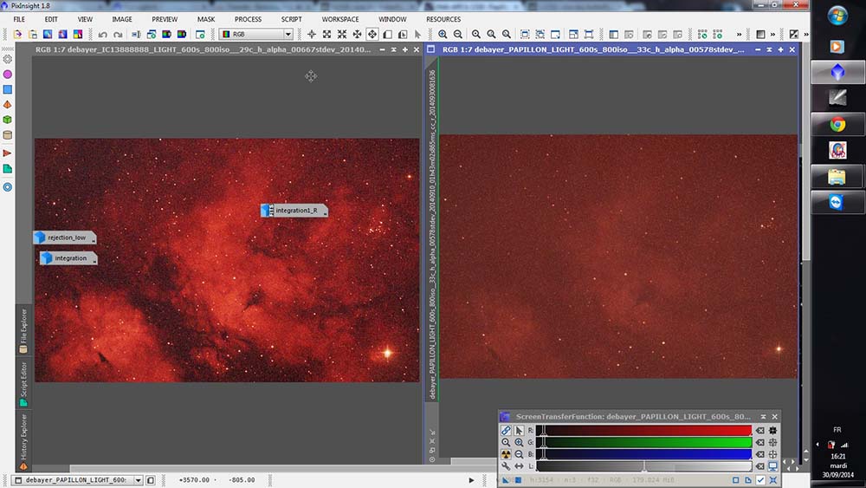Click the zoom in magnifier toolbar icon

pos(443,35)
